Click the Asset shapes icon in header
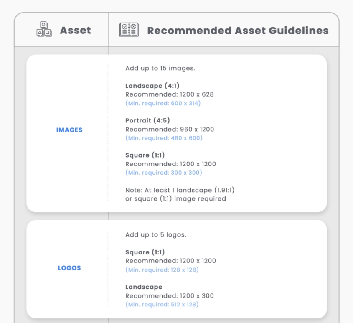Viewport: 353px width, 323px height. [x=44, y=30]
